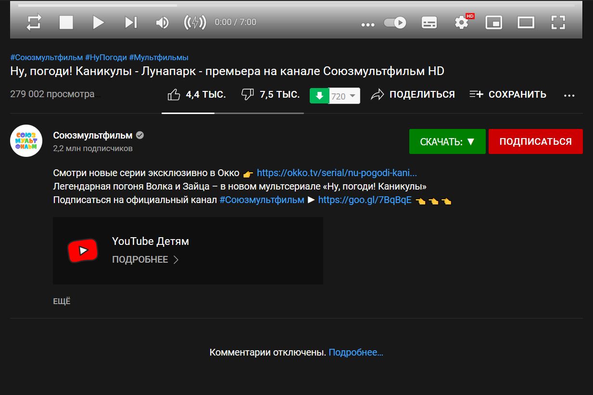593x395 pixels.
Task: Click ПОДРОБНЕЕ in YouTube Детям card
Action: pyautogui.click(x=145, y=260)
